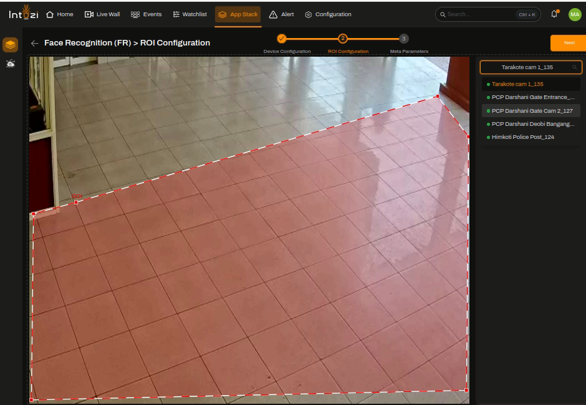
Task: Open the MA user avatar menu
Action: pyautogui.click(x=574, y=14)
